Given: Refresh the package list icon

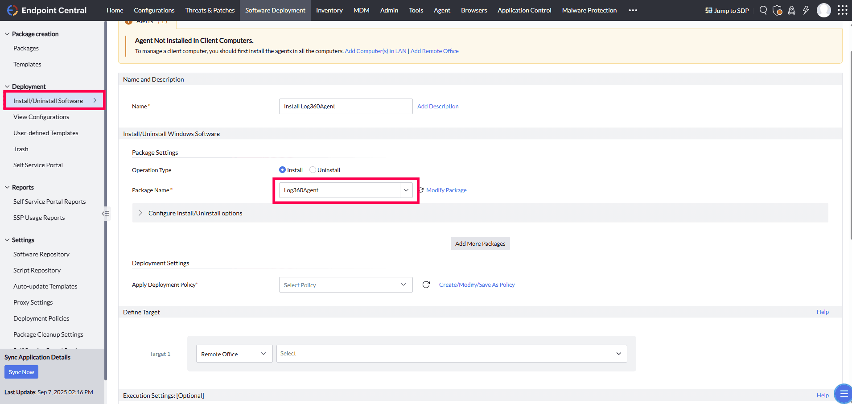Looking at the screenshot, I should (x=421, y=190).
